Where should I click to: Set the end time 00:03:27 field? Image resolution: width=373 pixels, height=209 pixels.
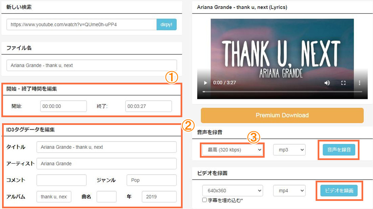coord(149,106)
